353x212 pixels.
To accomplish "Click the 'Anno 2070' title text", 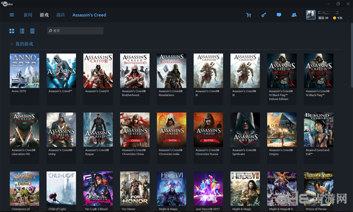I will click(x=19, y=91).
